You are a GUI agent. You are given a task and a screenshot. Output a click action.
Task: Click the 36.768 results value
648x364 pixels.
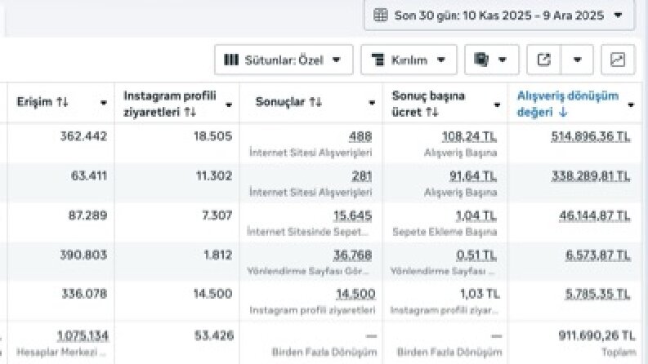point(353,255)
